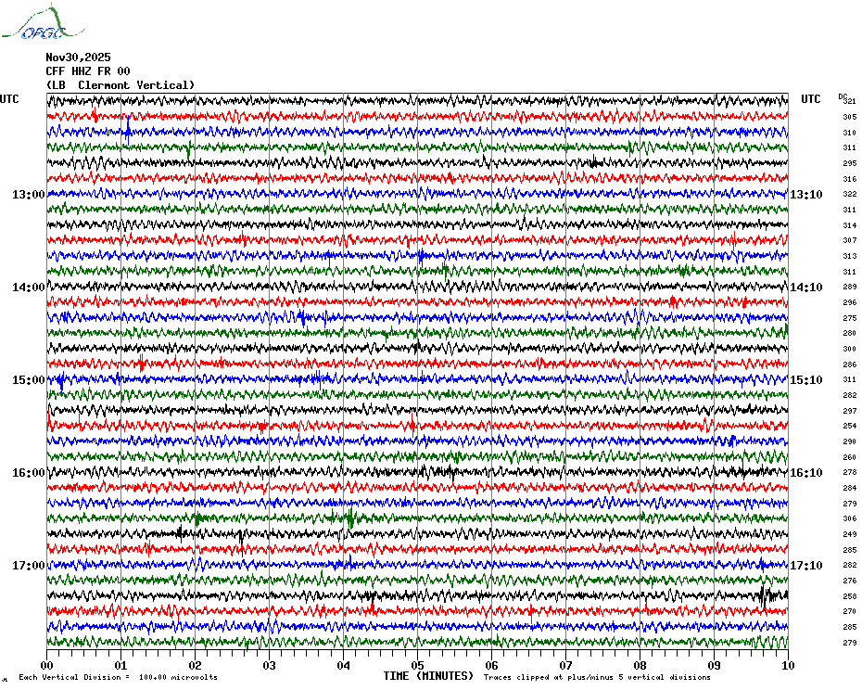Click the Traces clipped footer note

[x=597, y=677]
